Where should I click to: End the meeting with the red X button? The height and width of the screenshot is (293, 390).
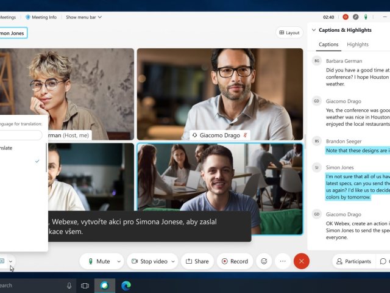pyautogui.click(x=302, y=261)
